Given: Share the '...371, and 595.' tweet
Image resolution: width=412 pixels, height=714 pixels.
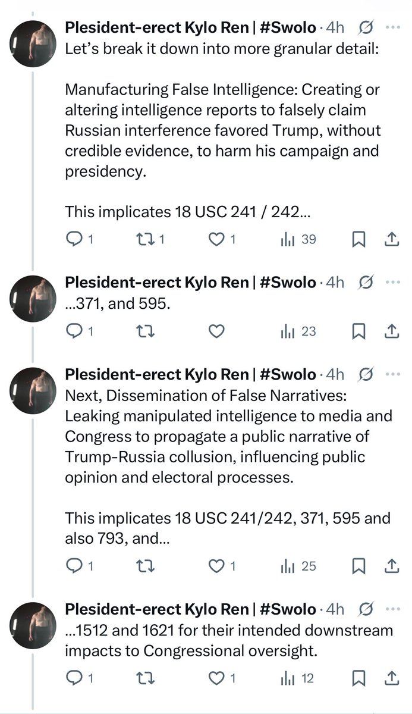Looking at the screenshot, I should [x=392, y=331].
